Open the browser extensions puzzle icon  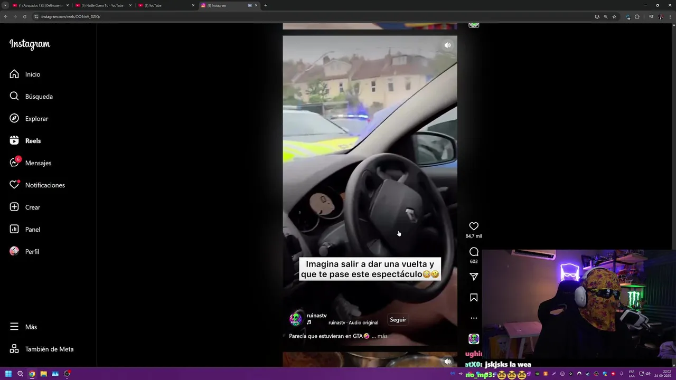637,16
